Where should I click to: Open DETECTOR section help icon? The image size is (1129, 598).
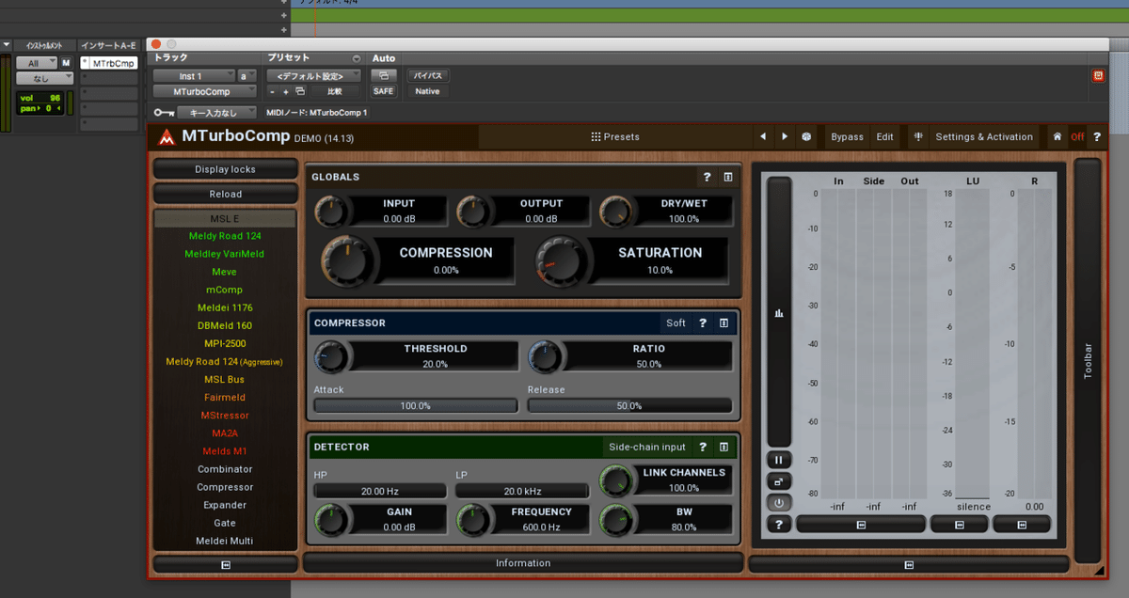pyautogui.click(x=702, y=447)
